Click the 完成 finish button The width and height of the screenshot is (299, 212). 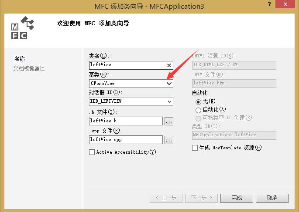[x=237, y=198]
